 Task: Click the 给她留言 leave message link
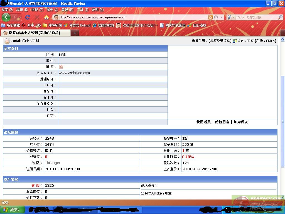pyautogui.click(x=222, y=122)
